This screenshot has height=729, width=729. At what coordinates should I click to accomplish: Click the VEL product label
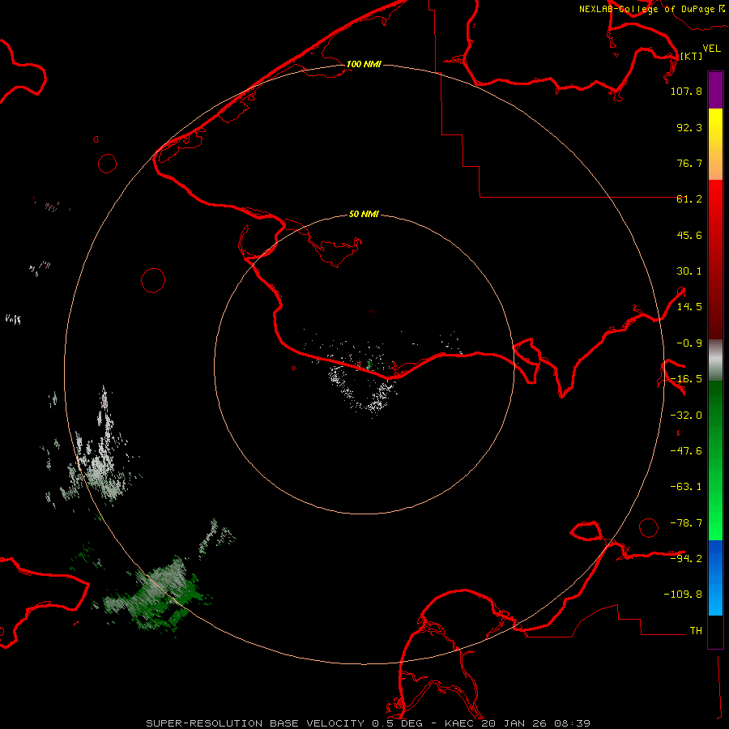tap(711, 48)
